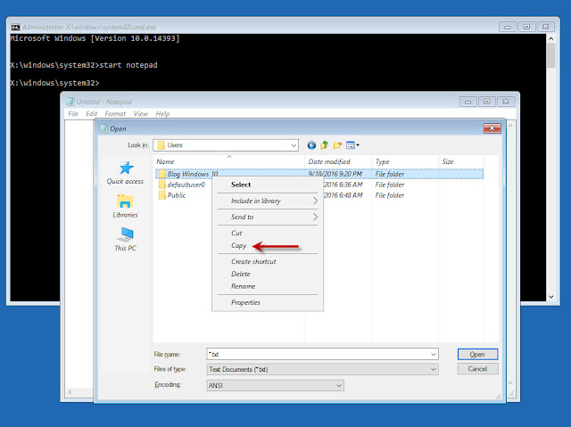Click the Command Prompt scrollbar thumb
571x427 pixels.
[x=551, y=55]
